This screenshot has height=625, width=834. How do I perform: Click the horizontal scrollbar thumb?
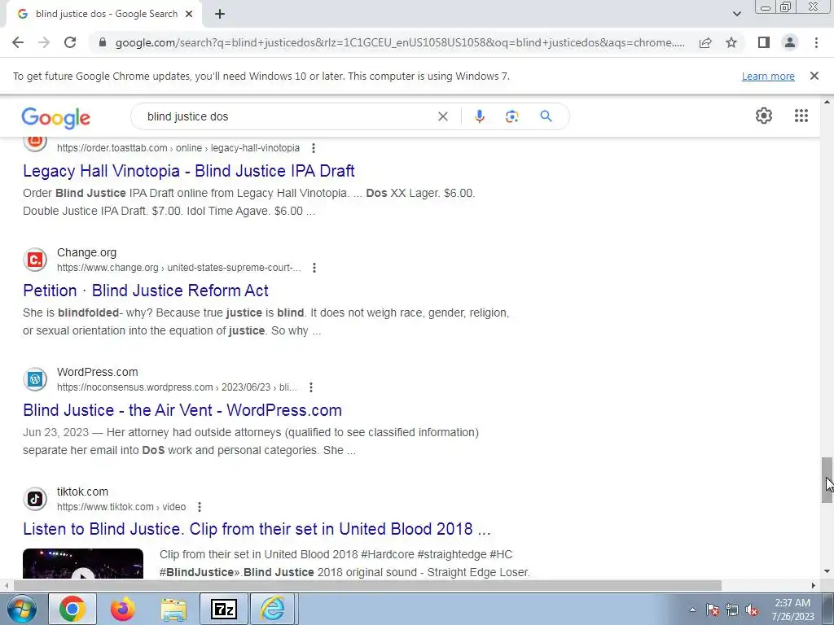coord(367,585)
